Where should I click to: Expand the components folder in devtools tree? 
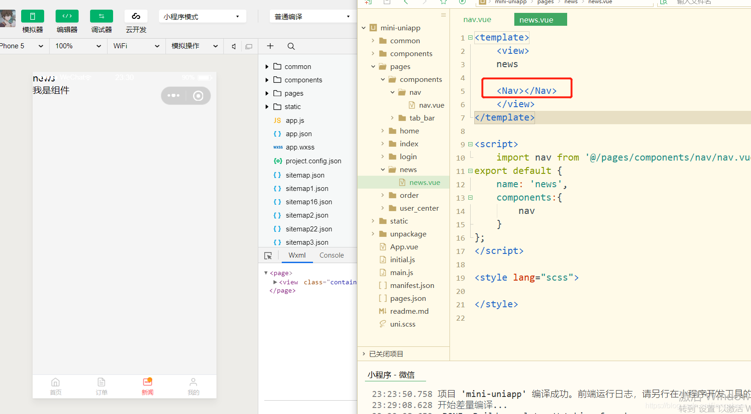267,80
